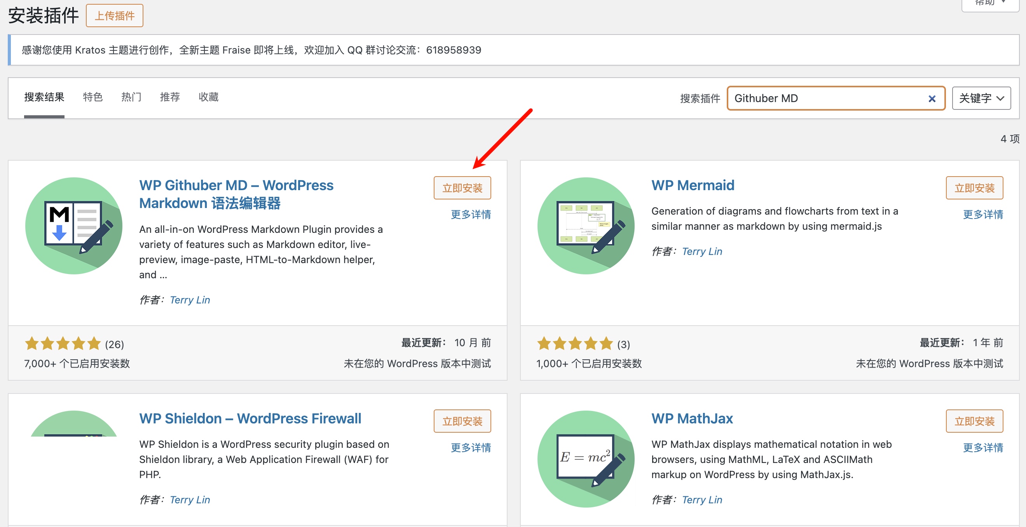Viewport: 1026px width, 527px height.
Task: Click the WP Githuber MD plugin icon
Action: coord(74,225)
